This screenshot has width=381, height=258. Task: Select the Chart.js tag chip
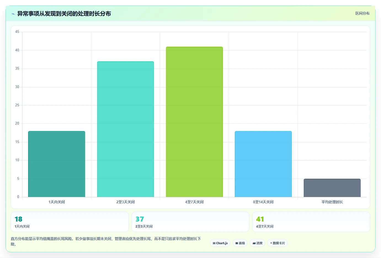[x=220, y=243]
